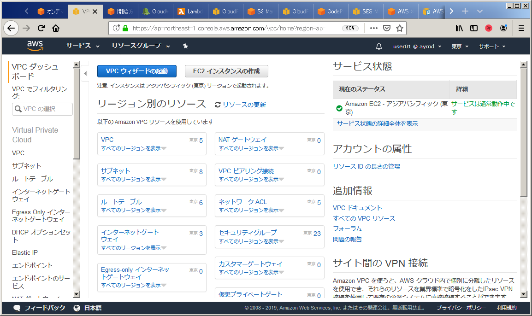The width and height of the screenshot is (532, 316).
Task: Expand すべてのリージョンを表示 under NAT ゲートウェイ
Action: [x=251, y=148]
